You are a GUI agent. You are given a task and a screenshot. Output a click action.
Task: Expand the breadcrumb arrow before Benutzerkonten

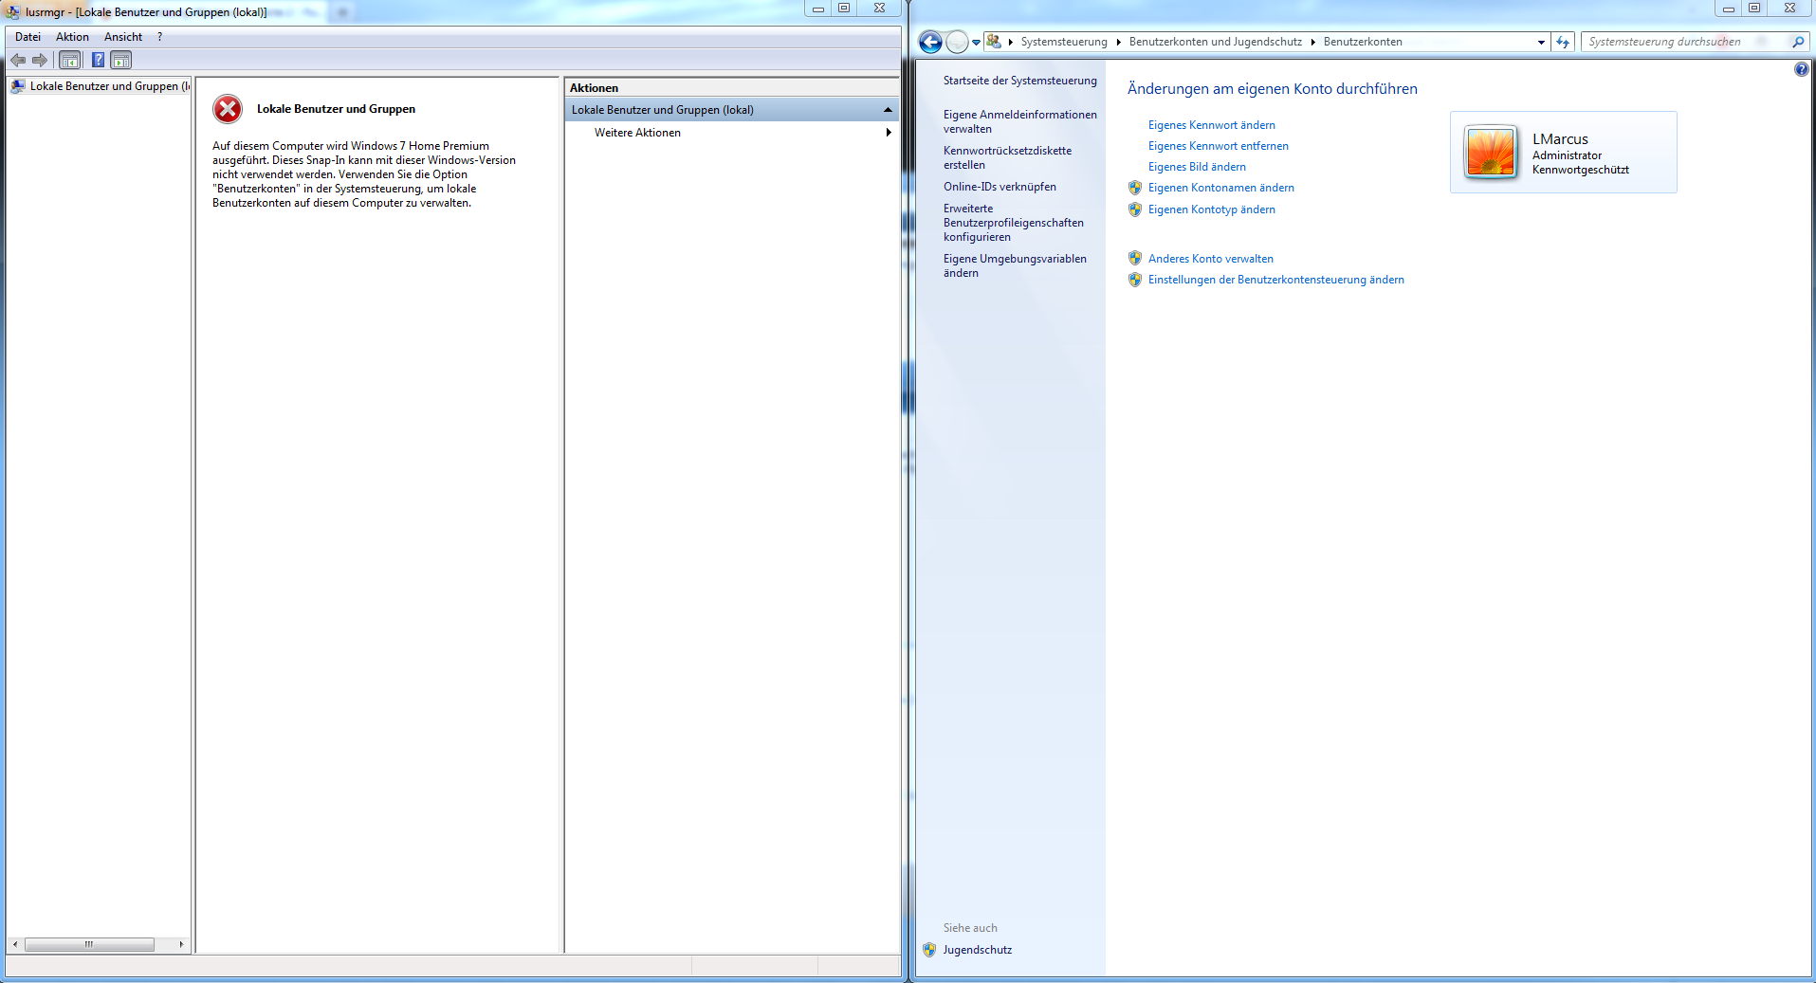[x=1313, y=42]
